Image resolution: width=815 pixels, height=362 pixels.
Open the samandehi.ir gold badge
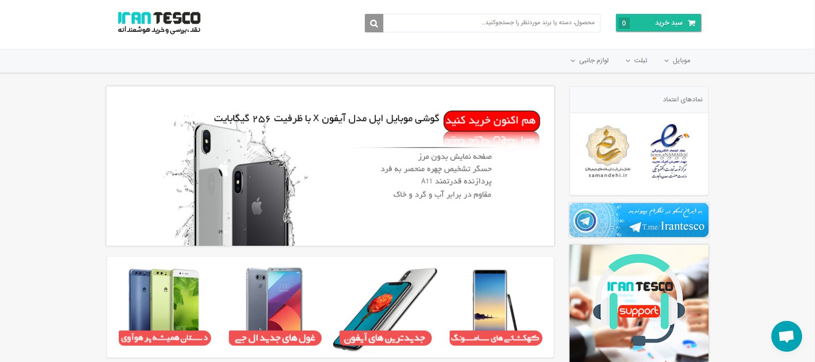point(608,152)
